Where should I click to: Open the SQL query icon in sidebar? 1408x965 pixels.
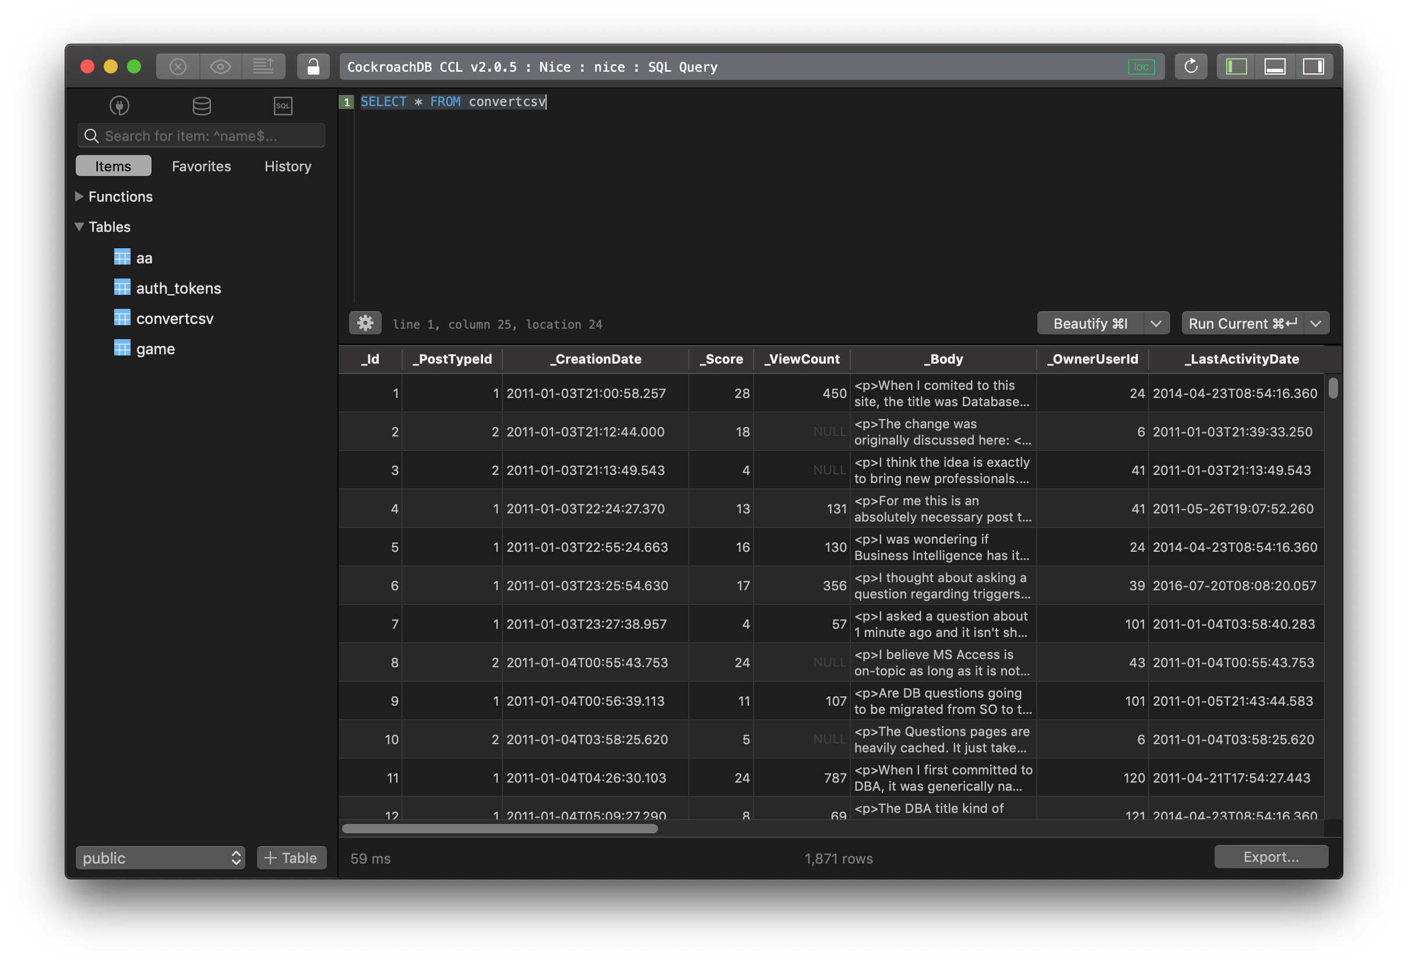(x=283, y=106)
